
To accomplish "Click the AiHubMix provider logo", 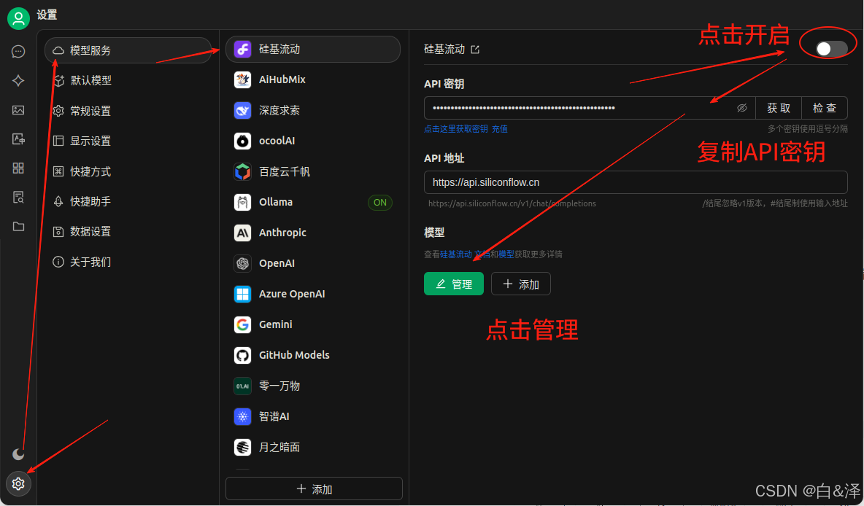I will [242, 79].
